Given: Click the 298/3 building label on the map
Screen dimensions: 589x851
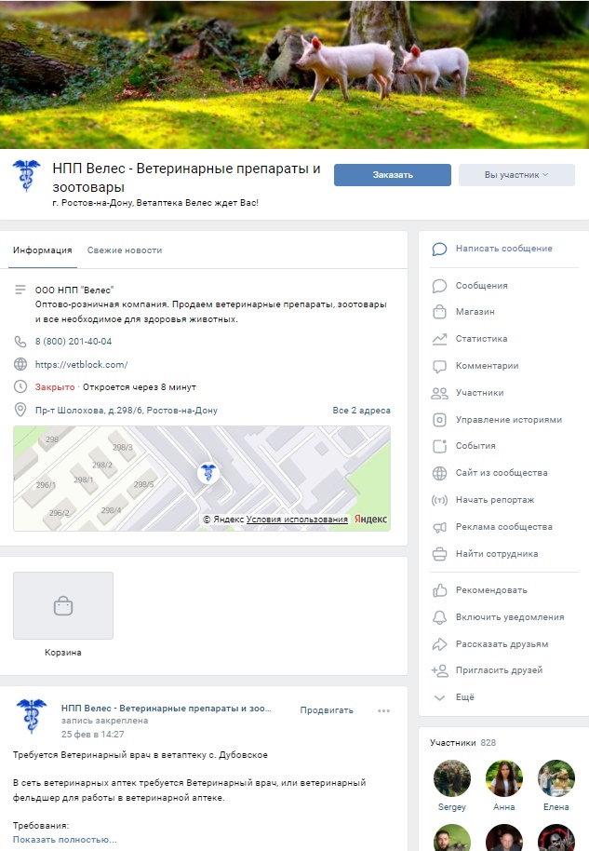Looking at the screenshot, I should (x=123, y=447).
